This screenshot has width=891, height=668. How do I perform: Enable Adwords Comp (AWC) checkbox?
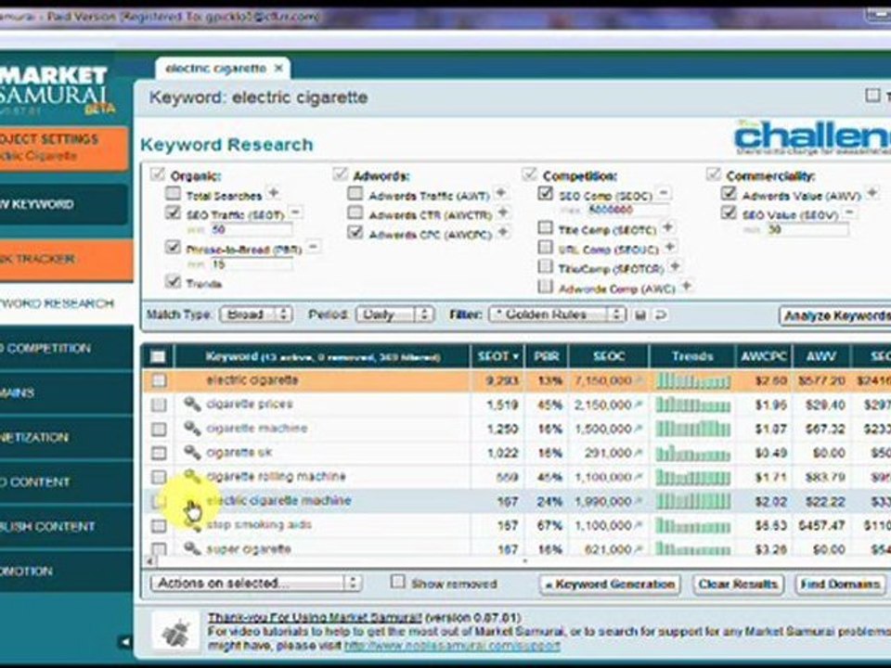pos(545,286)
